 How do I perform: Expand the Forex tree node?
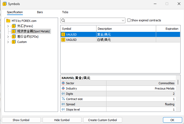8,26
